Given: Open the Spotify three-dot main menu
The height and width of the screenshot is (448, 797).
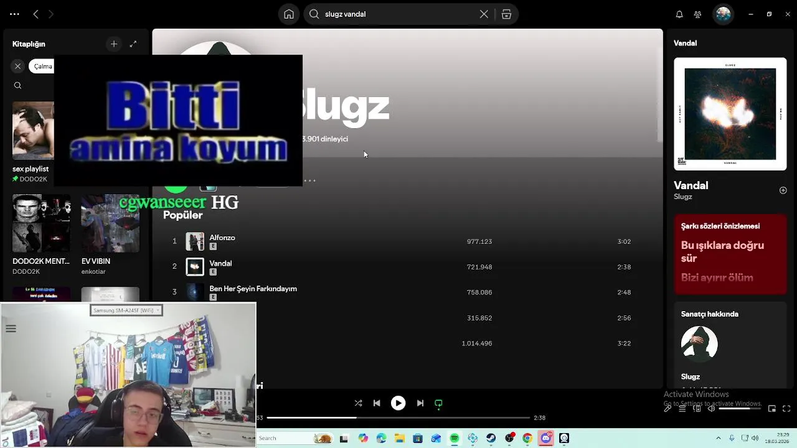Looking at the screenshot, I should pyautogui.click(x=14, y=14).
